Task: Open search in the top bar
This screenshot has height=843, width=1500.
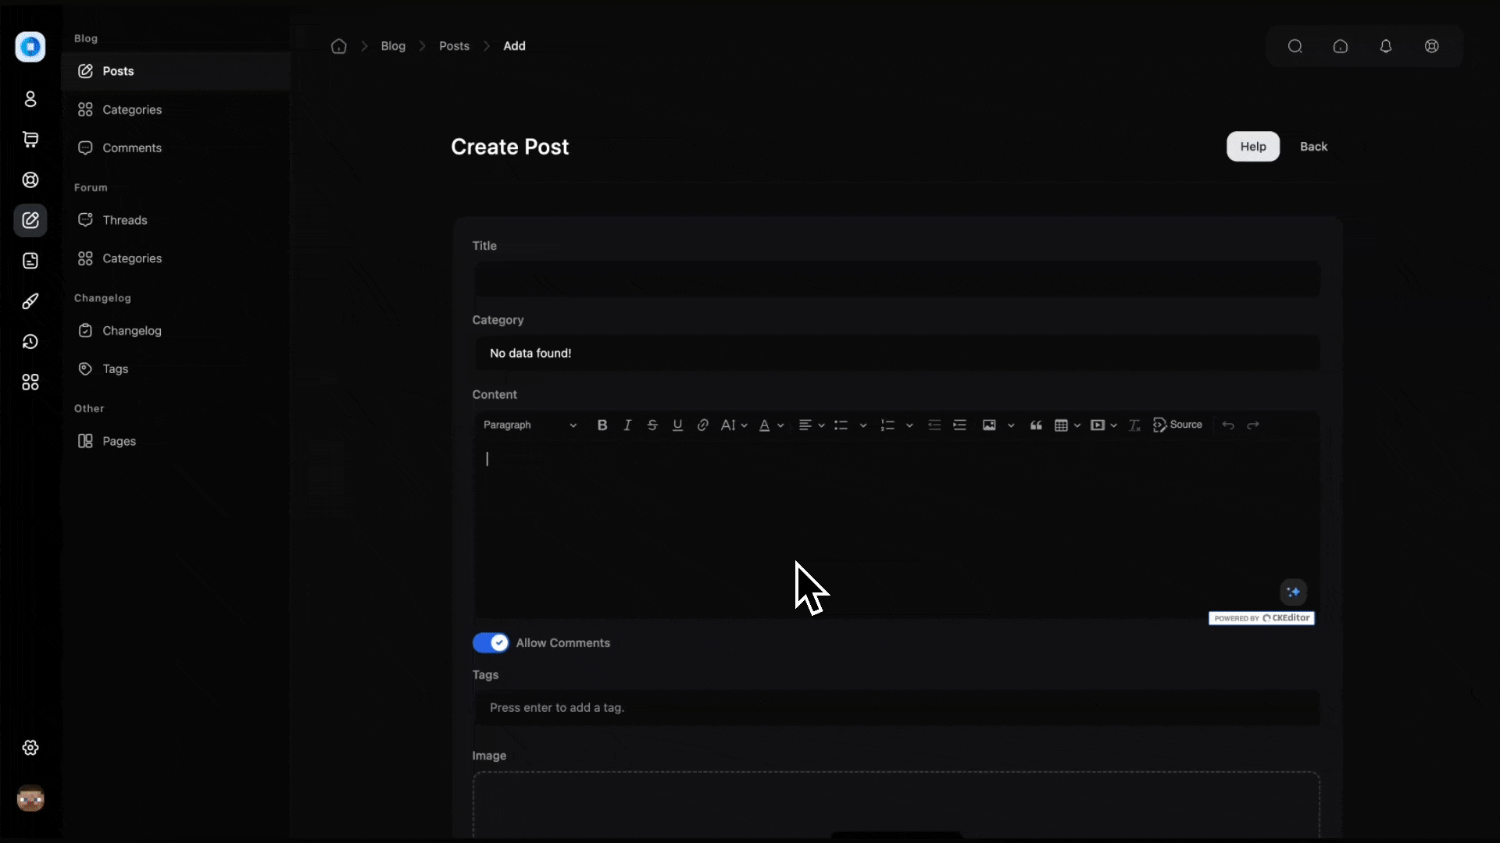Action: click(x=1295, y=46)
